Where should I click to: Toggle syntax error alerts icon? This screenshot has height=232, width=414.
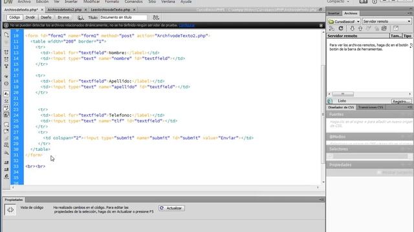[x=6, y=115]
